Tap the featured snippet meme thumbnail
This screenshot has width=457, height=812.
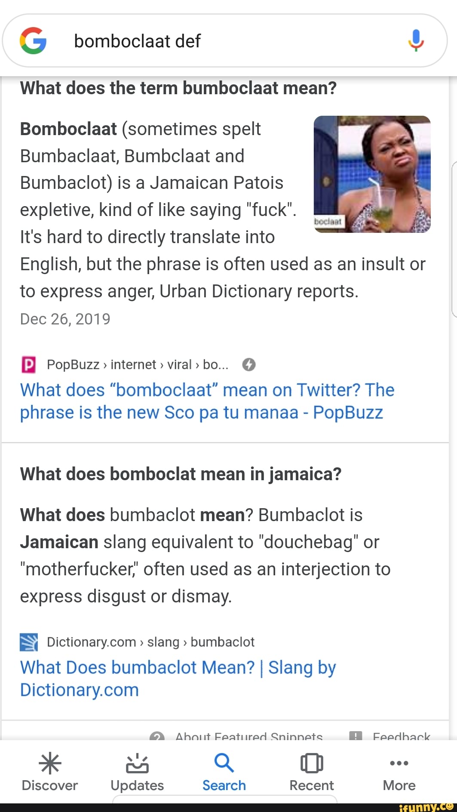click(372, 174)
